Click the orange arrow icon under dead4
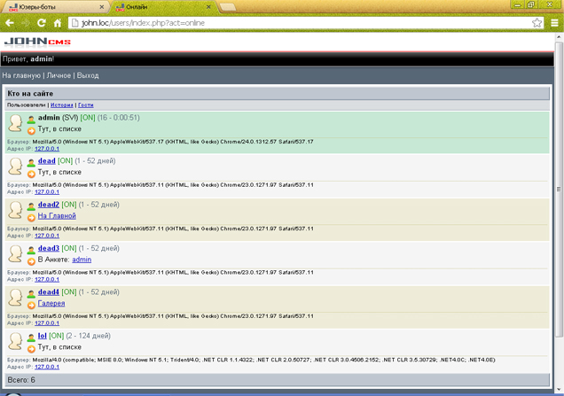This screenshot has height=396, width=564. 31,304
